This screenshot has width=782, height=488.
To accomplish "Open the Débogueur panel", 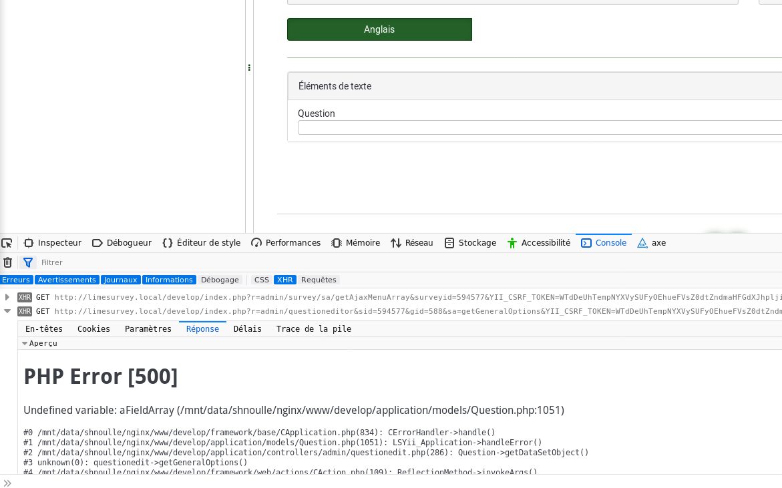I will [122, 243].
